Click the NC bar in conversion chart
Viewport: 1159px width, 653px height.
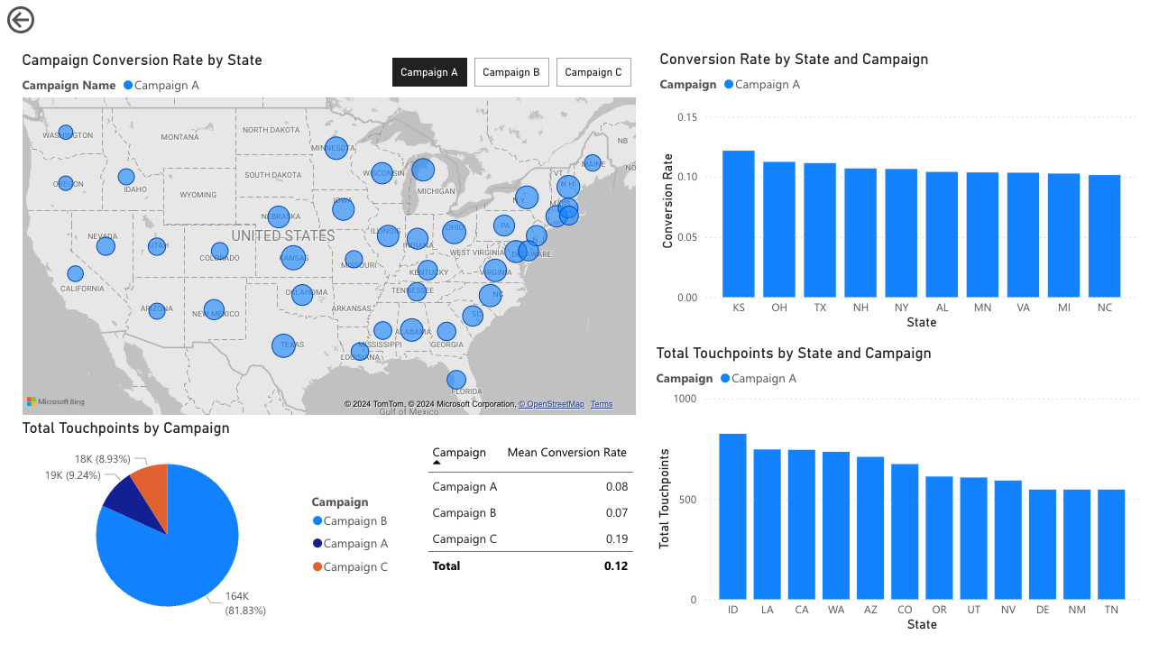(1105, 236)
